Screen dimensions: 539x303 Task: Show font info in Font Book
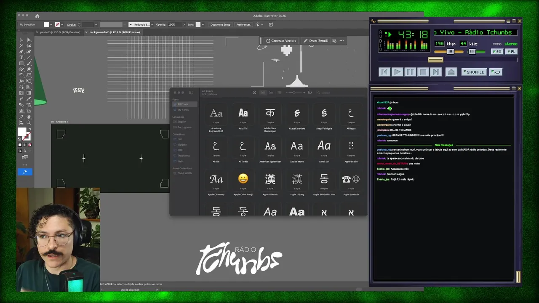[310, 93]
